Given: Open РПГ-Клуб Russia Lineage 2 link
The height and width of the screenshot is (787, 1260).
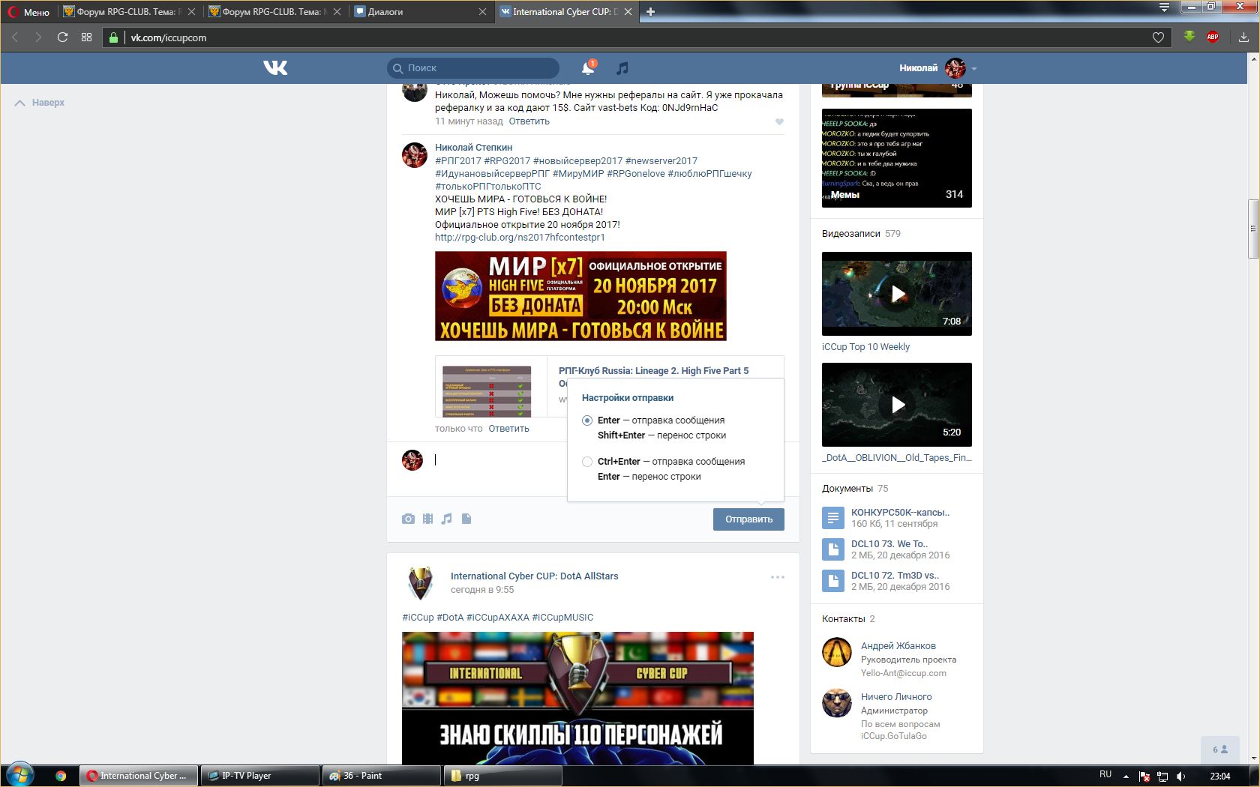Looking at the screenshot, I should pyautogui.click(x=653, y=371).
